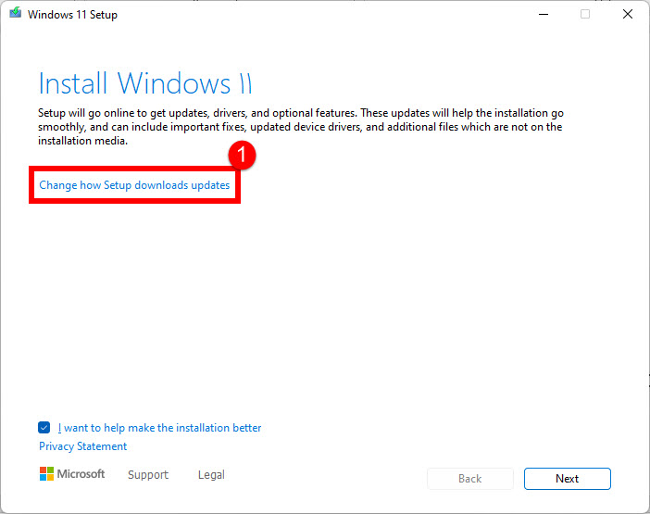
Task: Click the Microsoft logo
Action: tap(72, 474)
